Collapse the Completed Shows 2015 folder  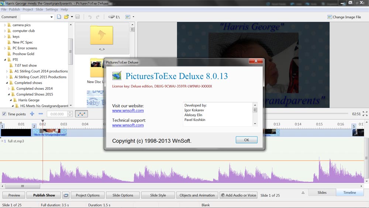(x=9, y=94)
